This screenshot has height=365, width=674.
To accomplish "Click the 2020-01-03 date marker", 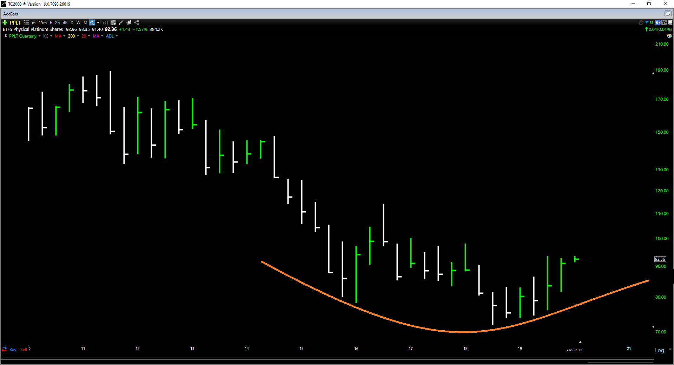I will 574,350.
